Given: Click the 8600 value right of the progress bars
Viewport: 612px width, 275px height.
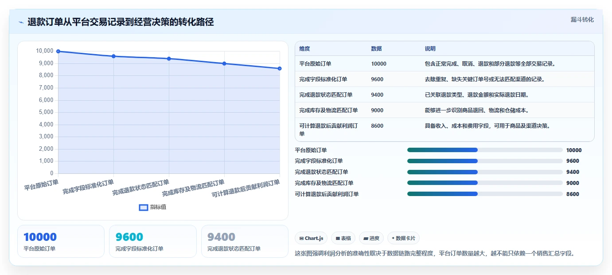Looking at the screenshot, I should point(573,194).
